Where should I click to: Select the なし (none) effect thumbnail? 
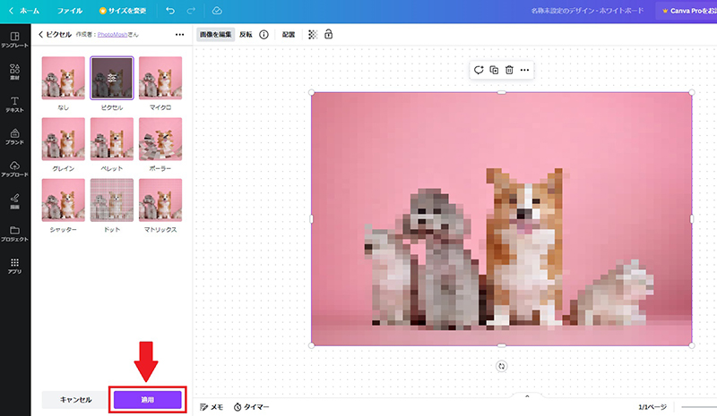coord(63,78)
